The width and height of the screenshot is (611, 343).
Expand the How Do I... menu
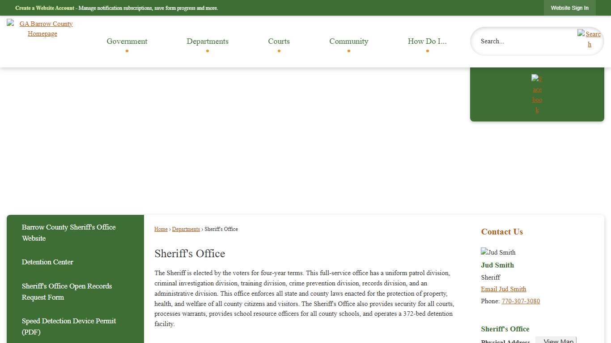427,41
